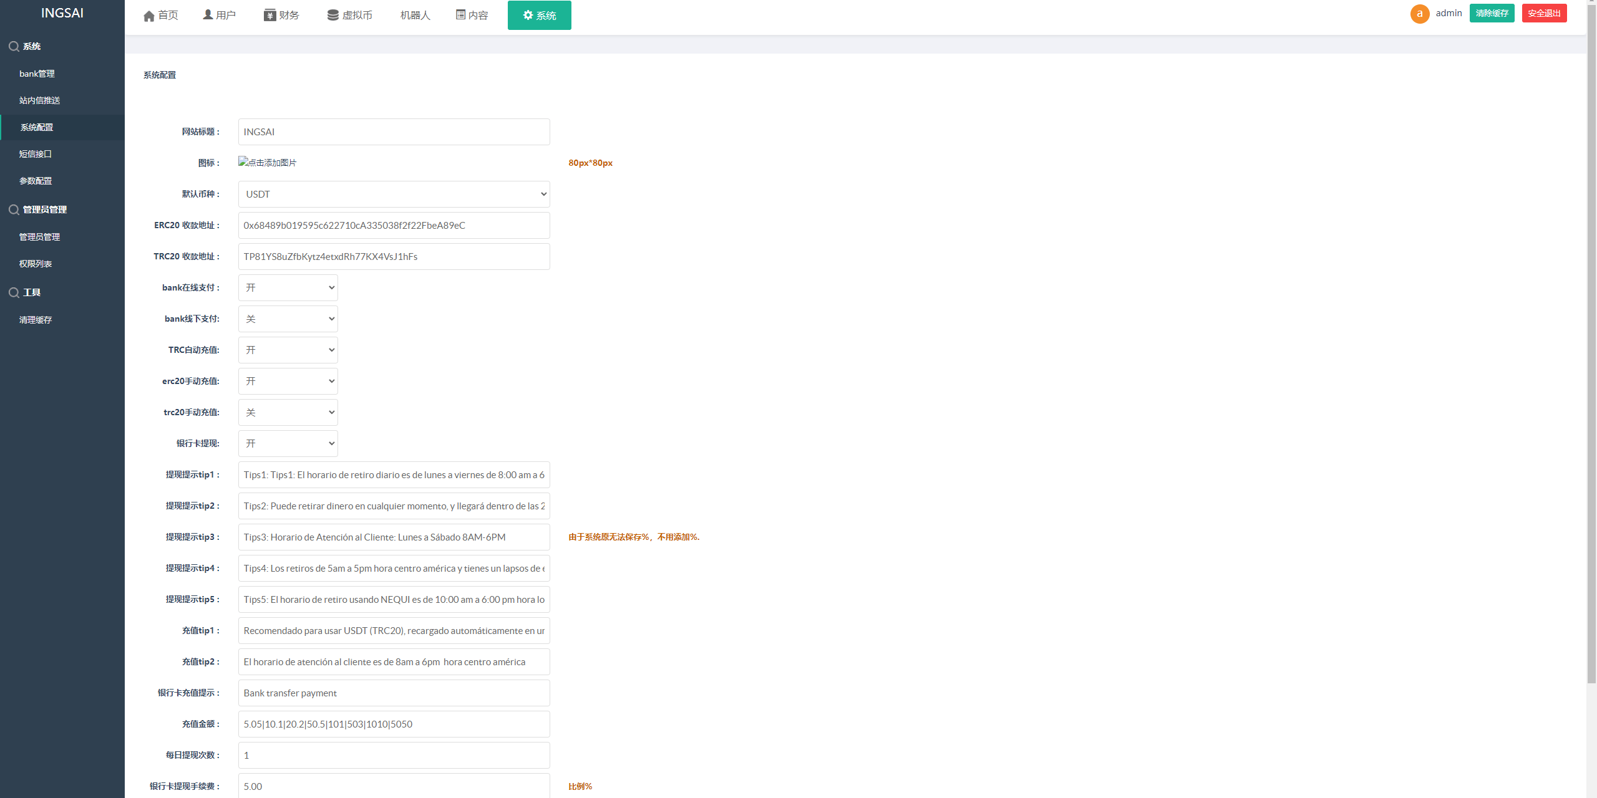Click the green clear cache button
1597x798 pixels.
point(1492,13)
